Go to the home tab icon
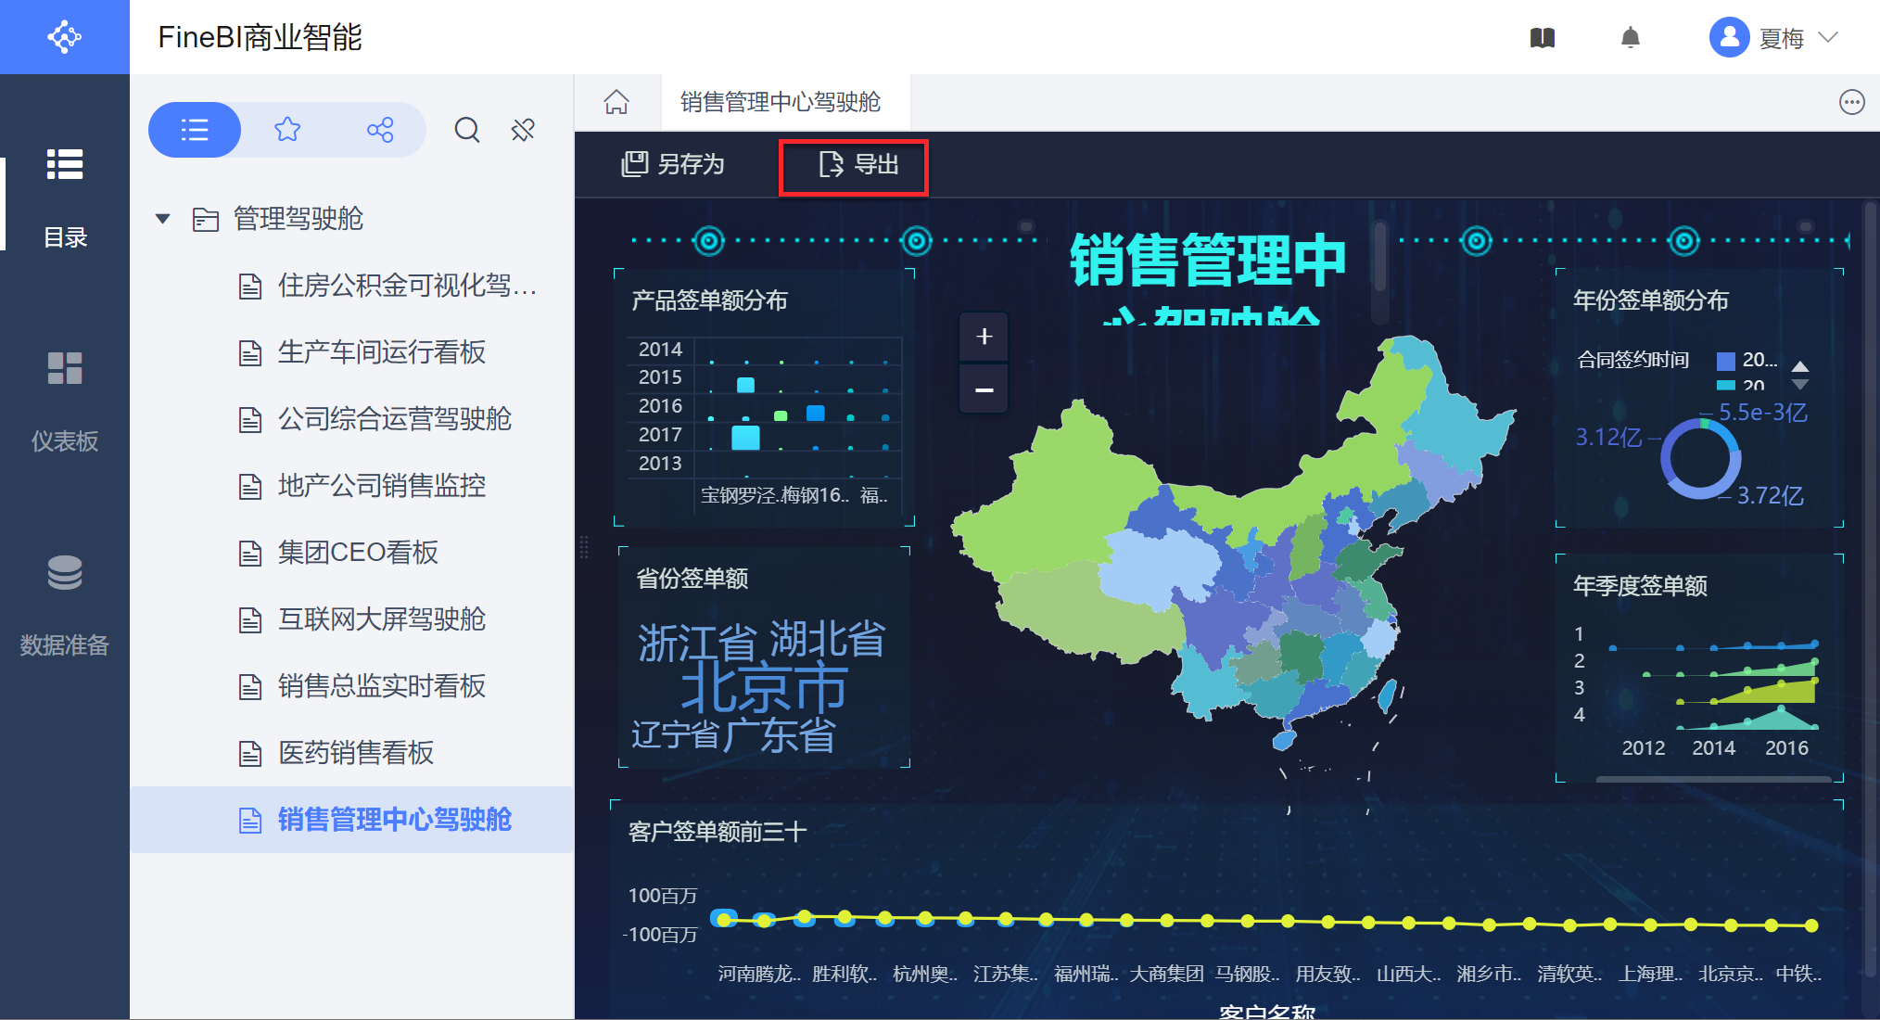 [616, 102]
